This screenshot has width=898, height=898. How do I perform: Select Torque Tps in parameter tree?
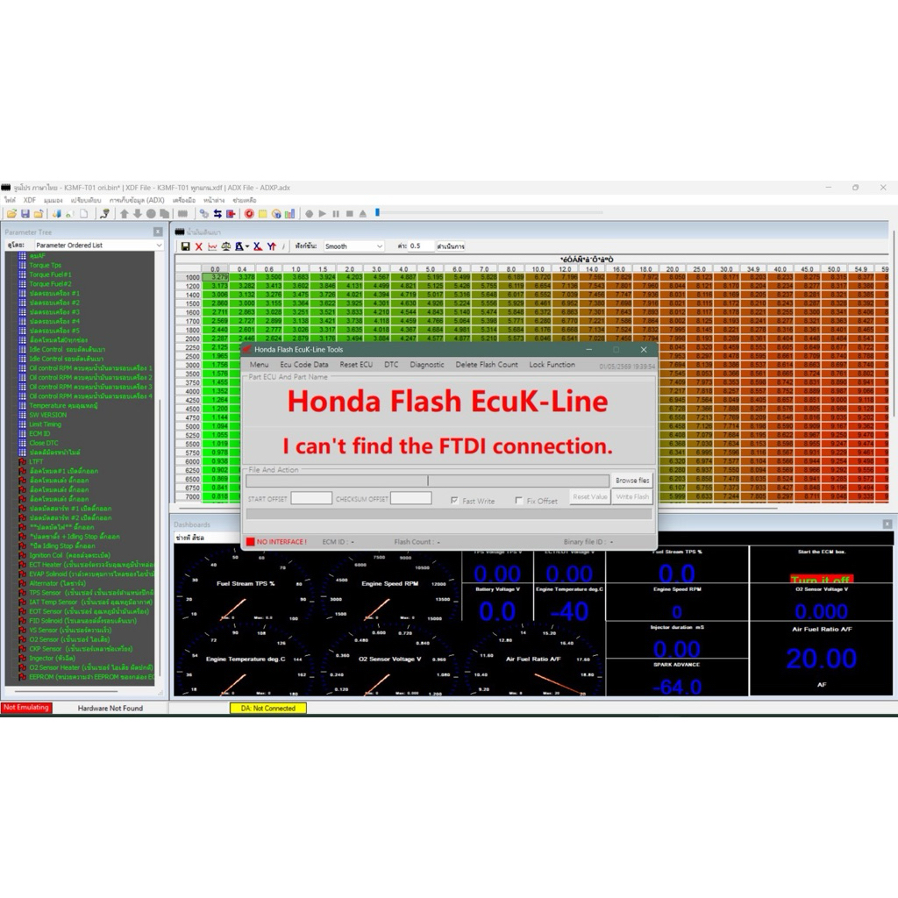point(45,265)
